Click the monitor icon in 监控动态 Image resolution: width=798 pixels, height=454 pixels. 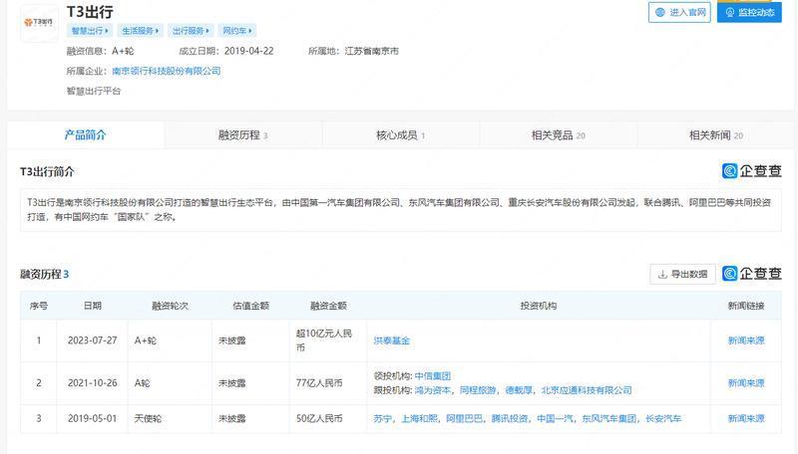click(730, 12)
